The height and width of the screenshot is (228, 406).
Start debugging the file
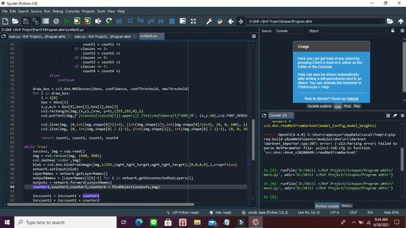click(119, 21)
